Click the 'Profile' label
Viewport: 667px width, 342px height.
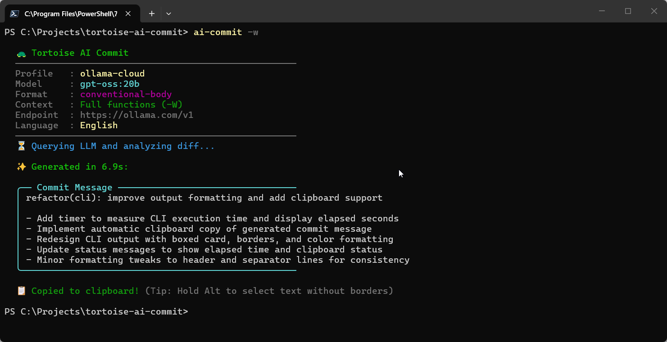tap(34, 74)
